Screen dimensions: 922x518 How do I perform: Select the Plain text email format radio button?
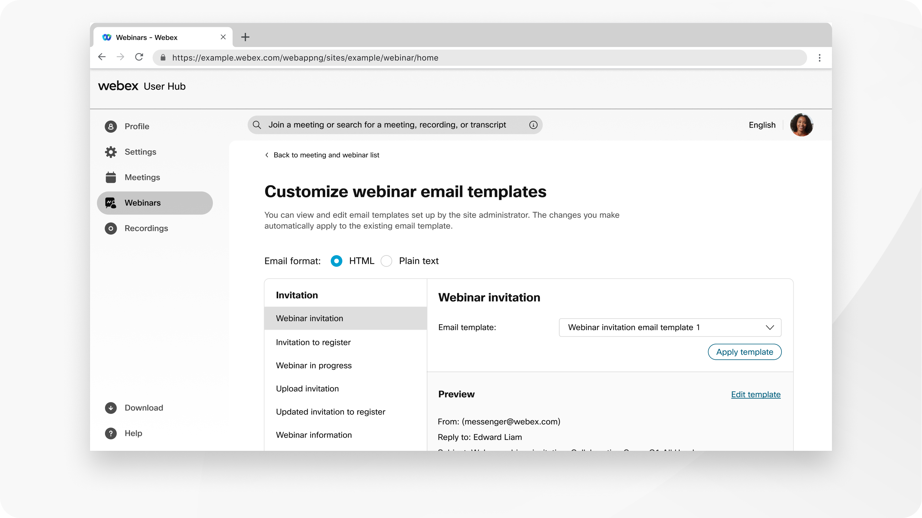[388, 261]
